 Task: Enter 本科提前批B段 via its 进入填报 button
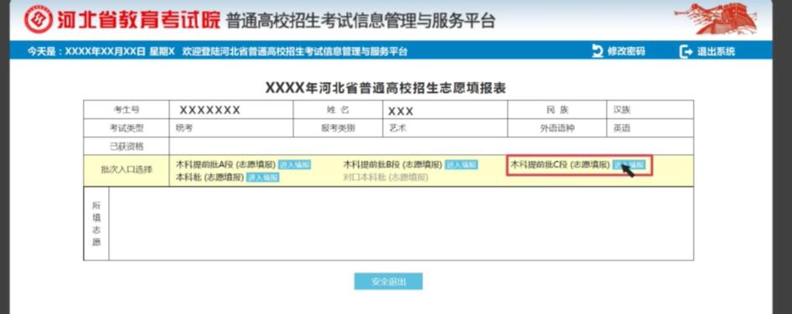click(462, 165)
